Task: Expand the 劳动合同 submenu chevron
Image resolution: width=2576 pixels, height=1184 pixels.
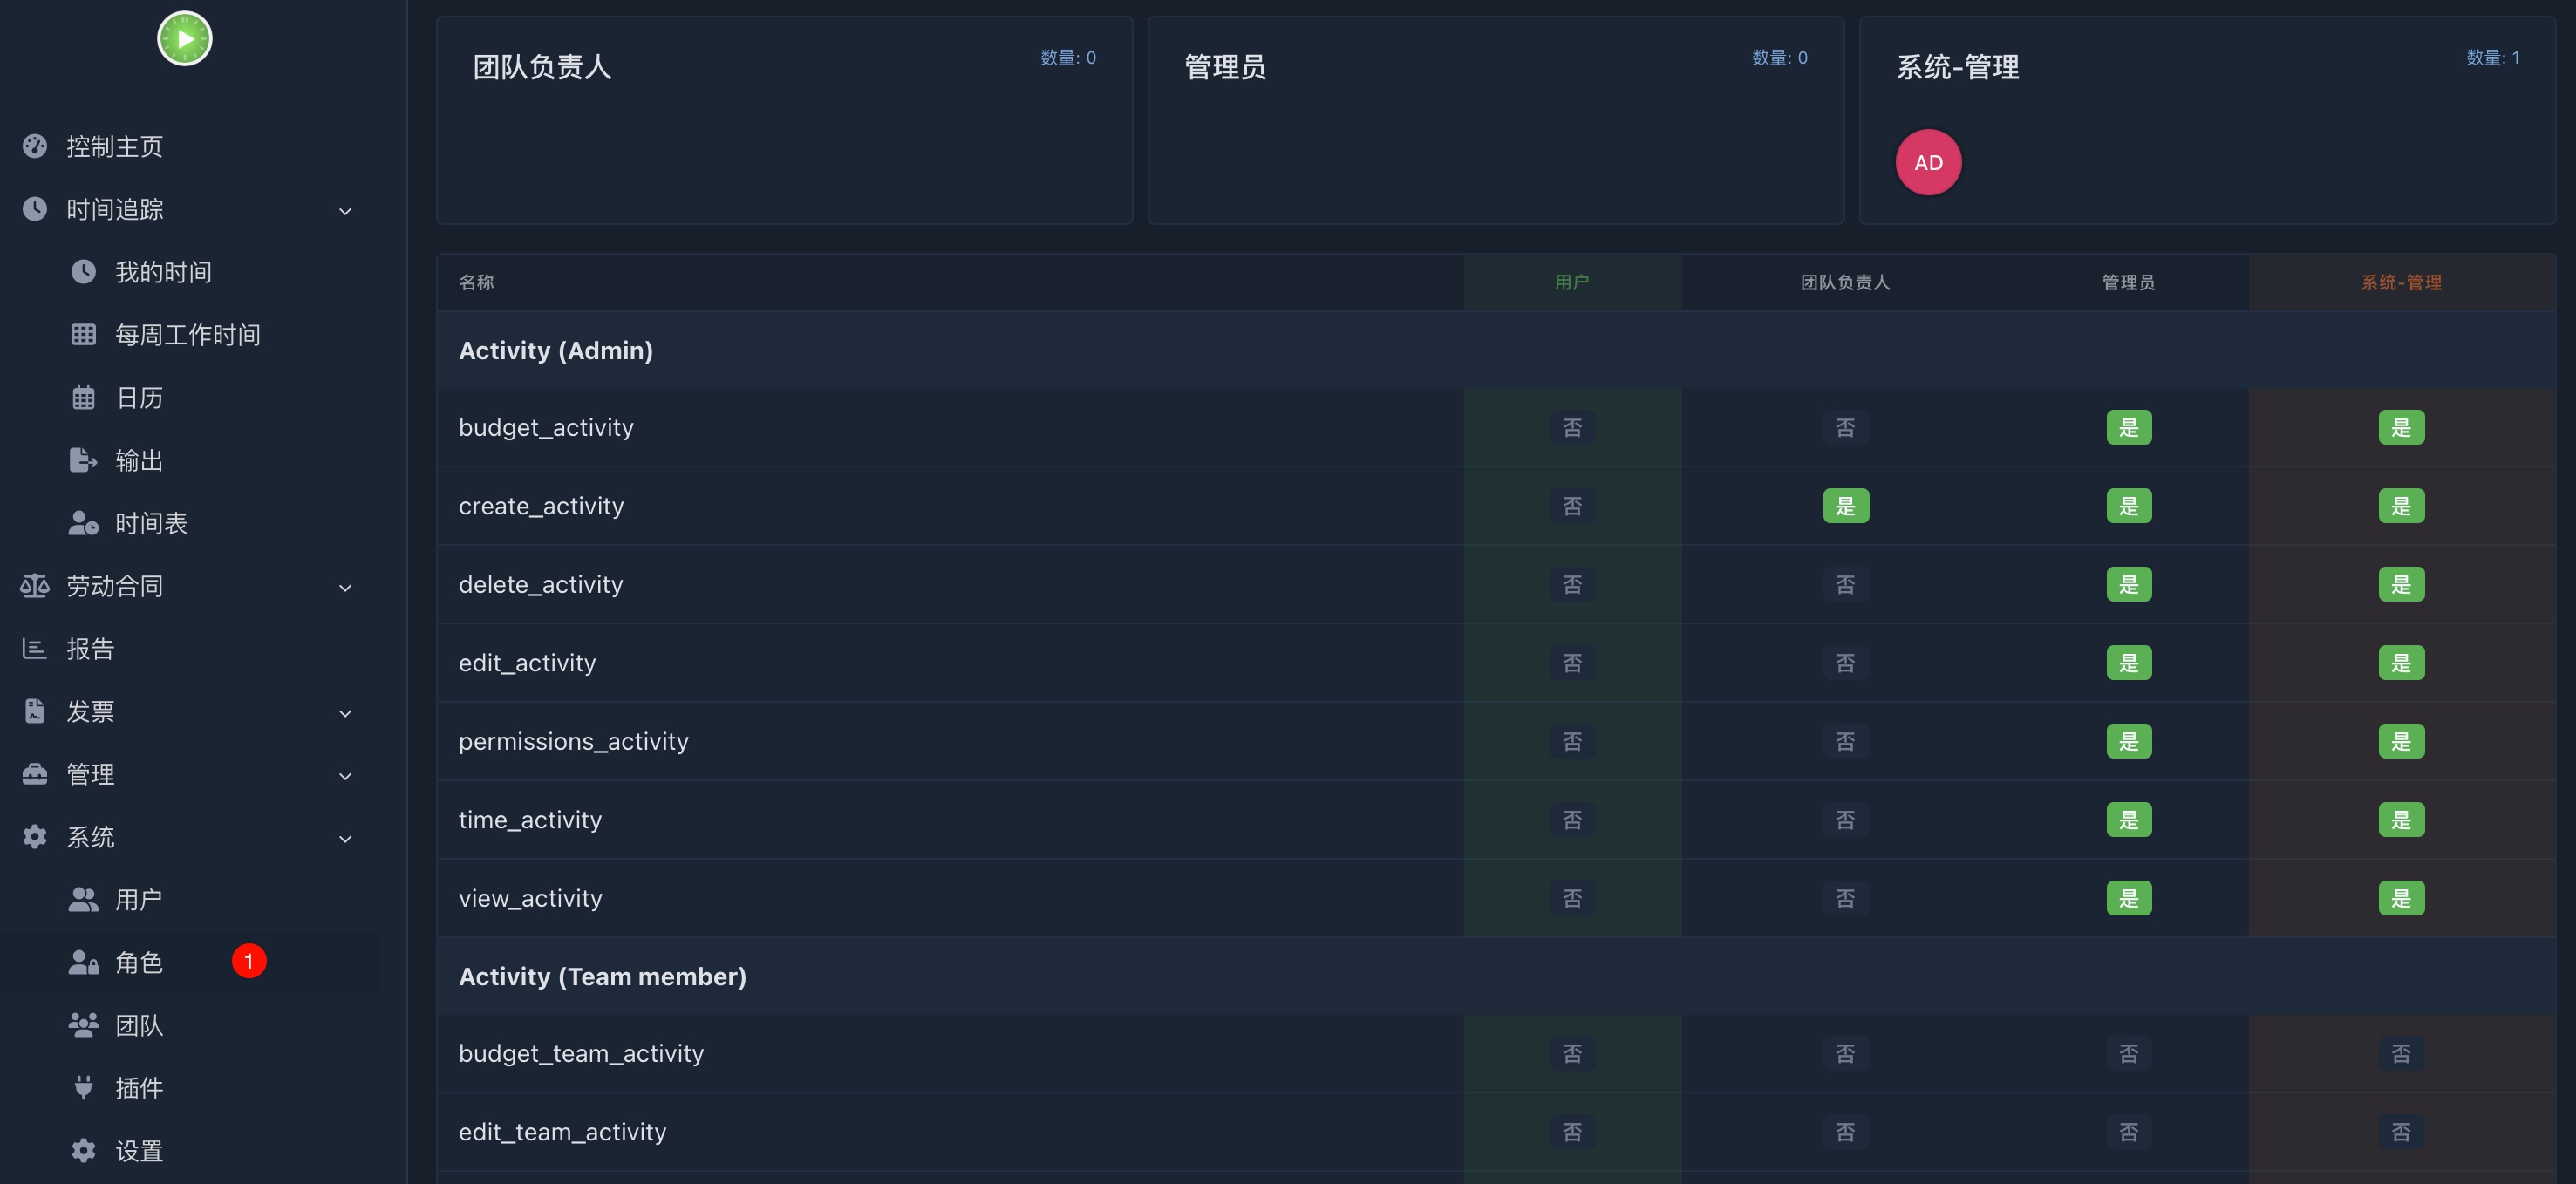Action: 345,587
